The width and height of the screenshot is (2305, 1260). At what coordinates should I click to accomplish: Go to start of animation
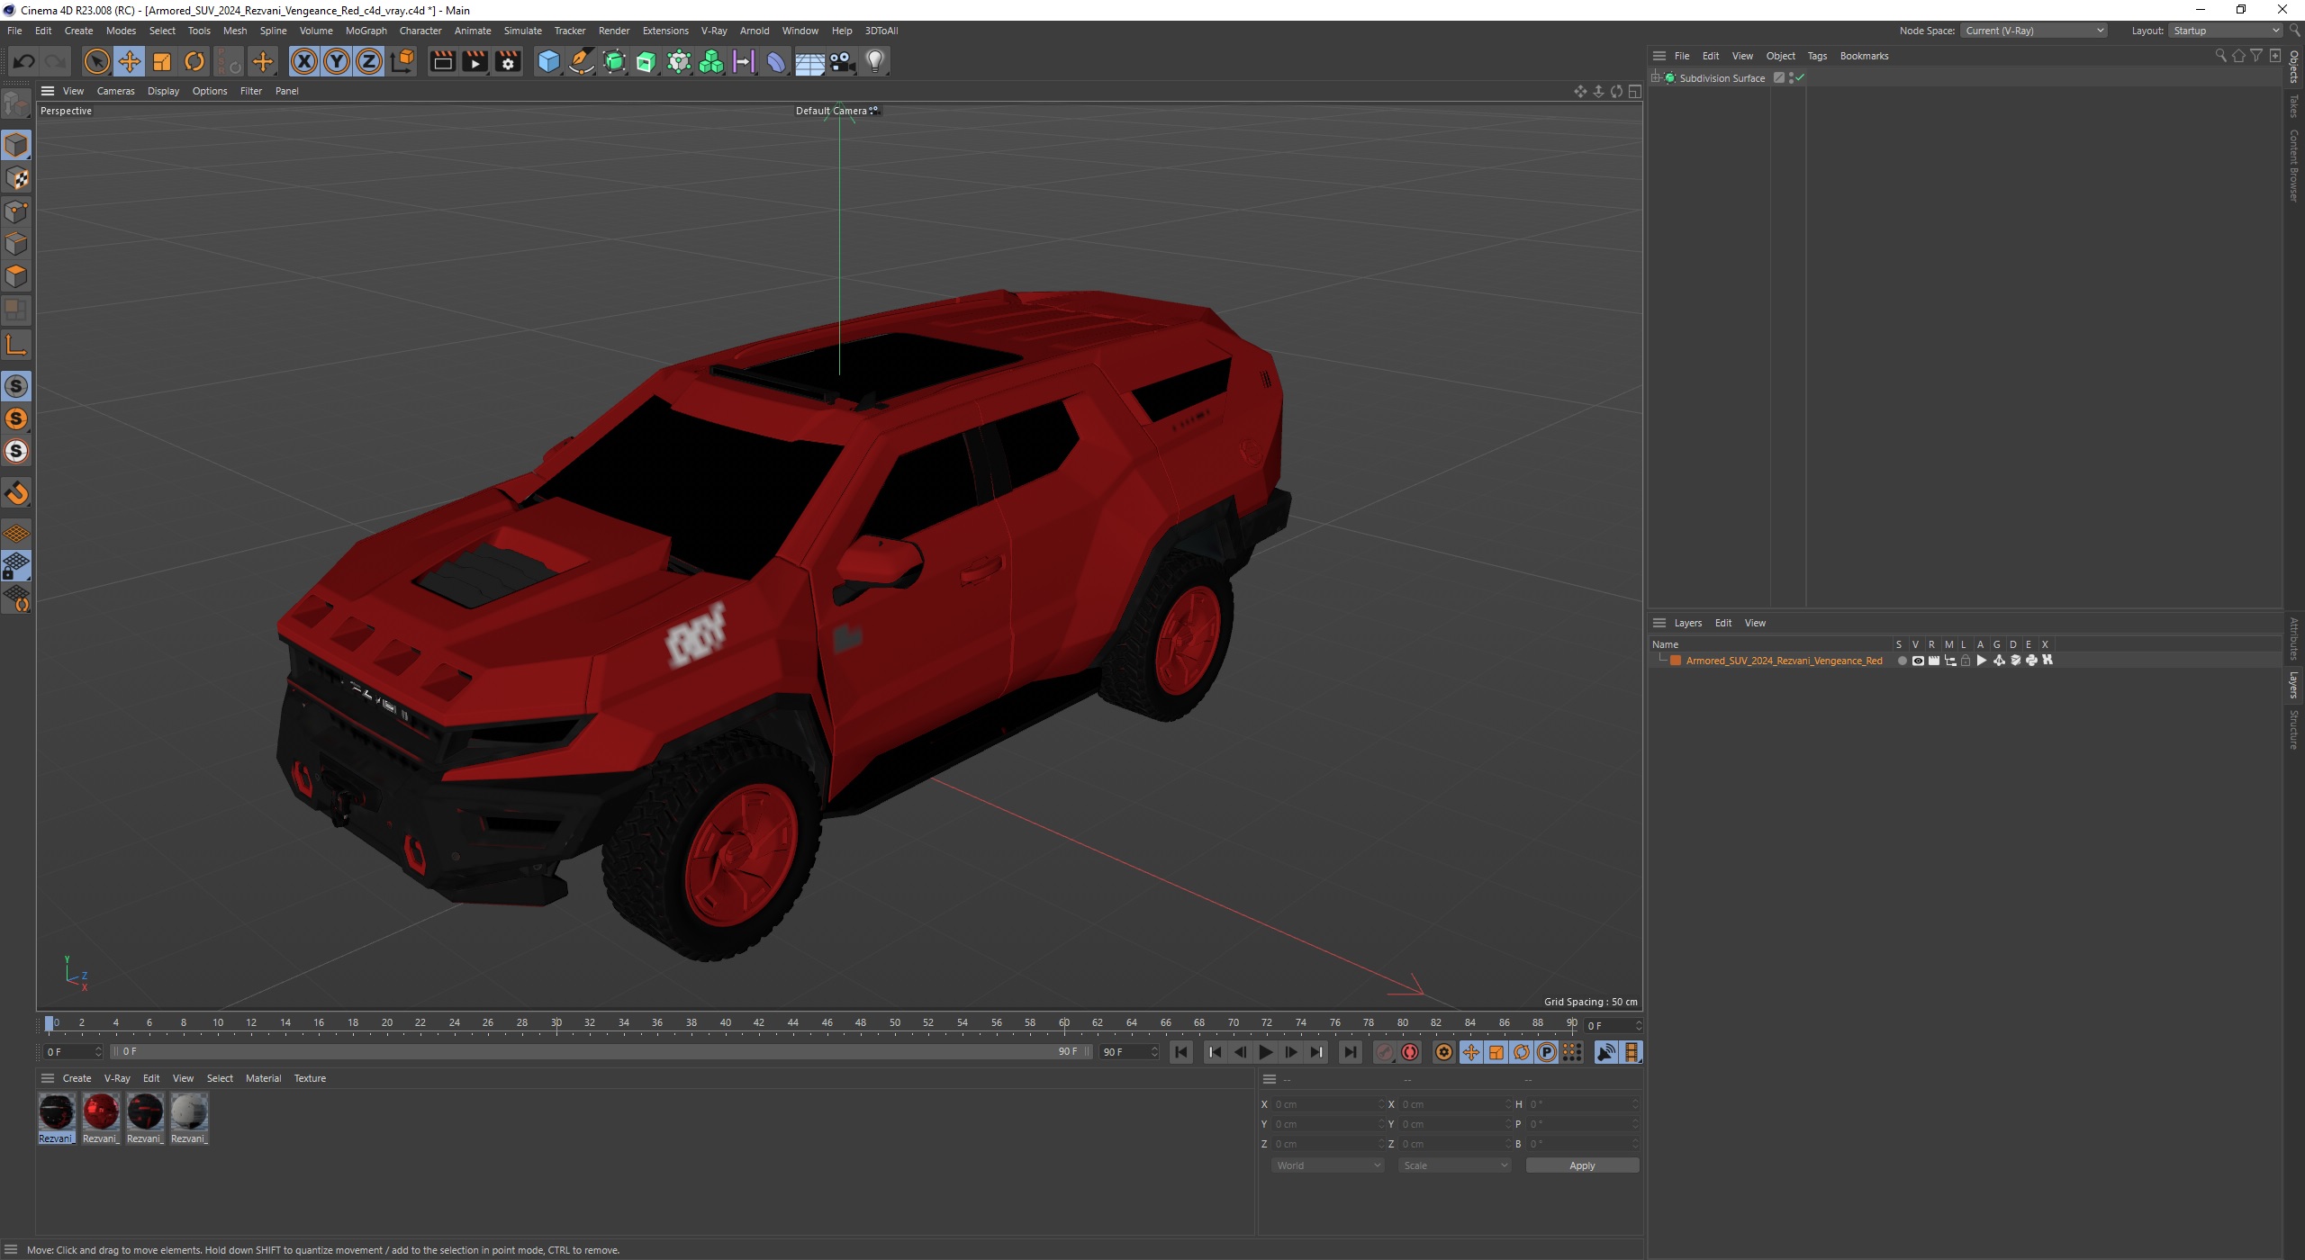(1181, 1052)
